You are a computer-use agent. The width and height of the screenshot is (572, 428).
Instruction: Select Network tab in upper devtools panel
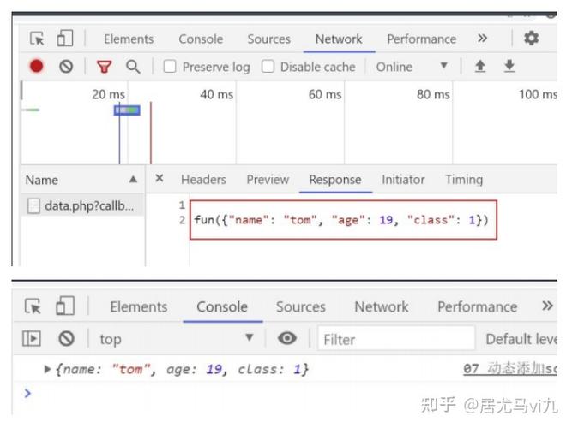pos(339,39)
